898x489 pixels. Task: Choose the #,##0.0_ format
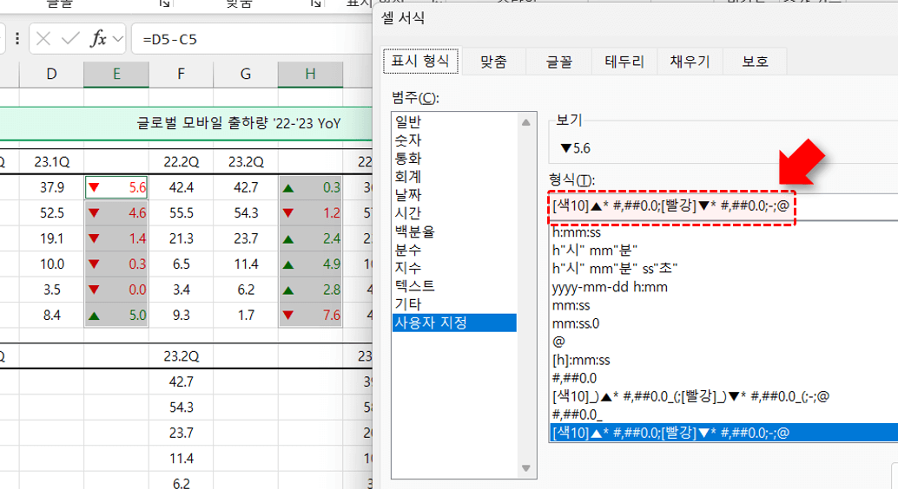723,414
